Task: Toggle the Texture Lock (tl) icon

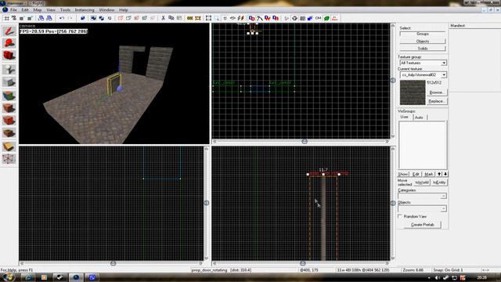Action: tap(225, 18)
